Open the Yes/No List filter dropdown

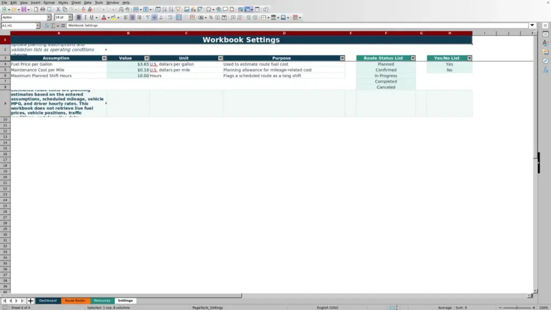click(x=469, y=58)
